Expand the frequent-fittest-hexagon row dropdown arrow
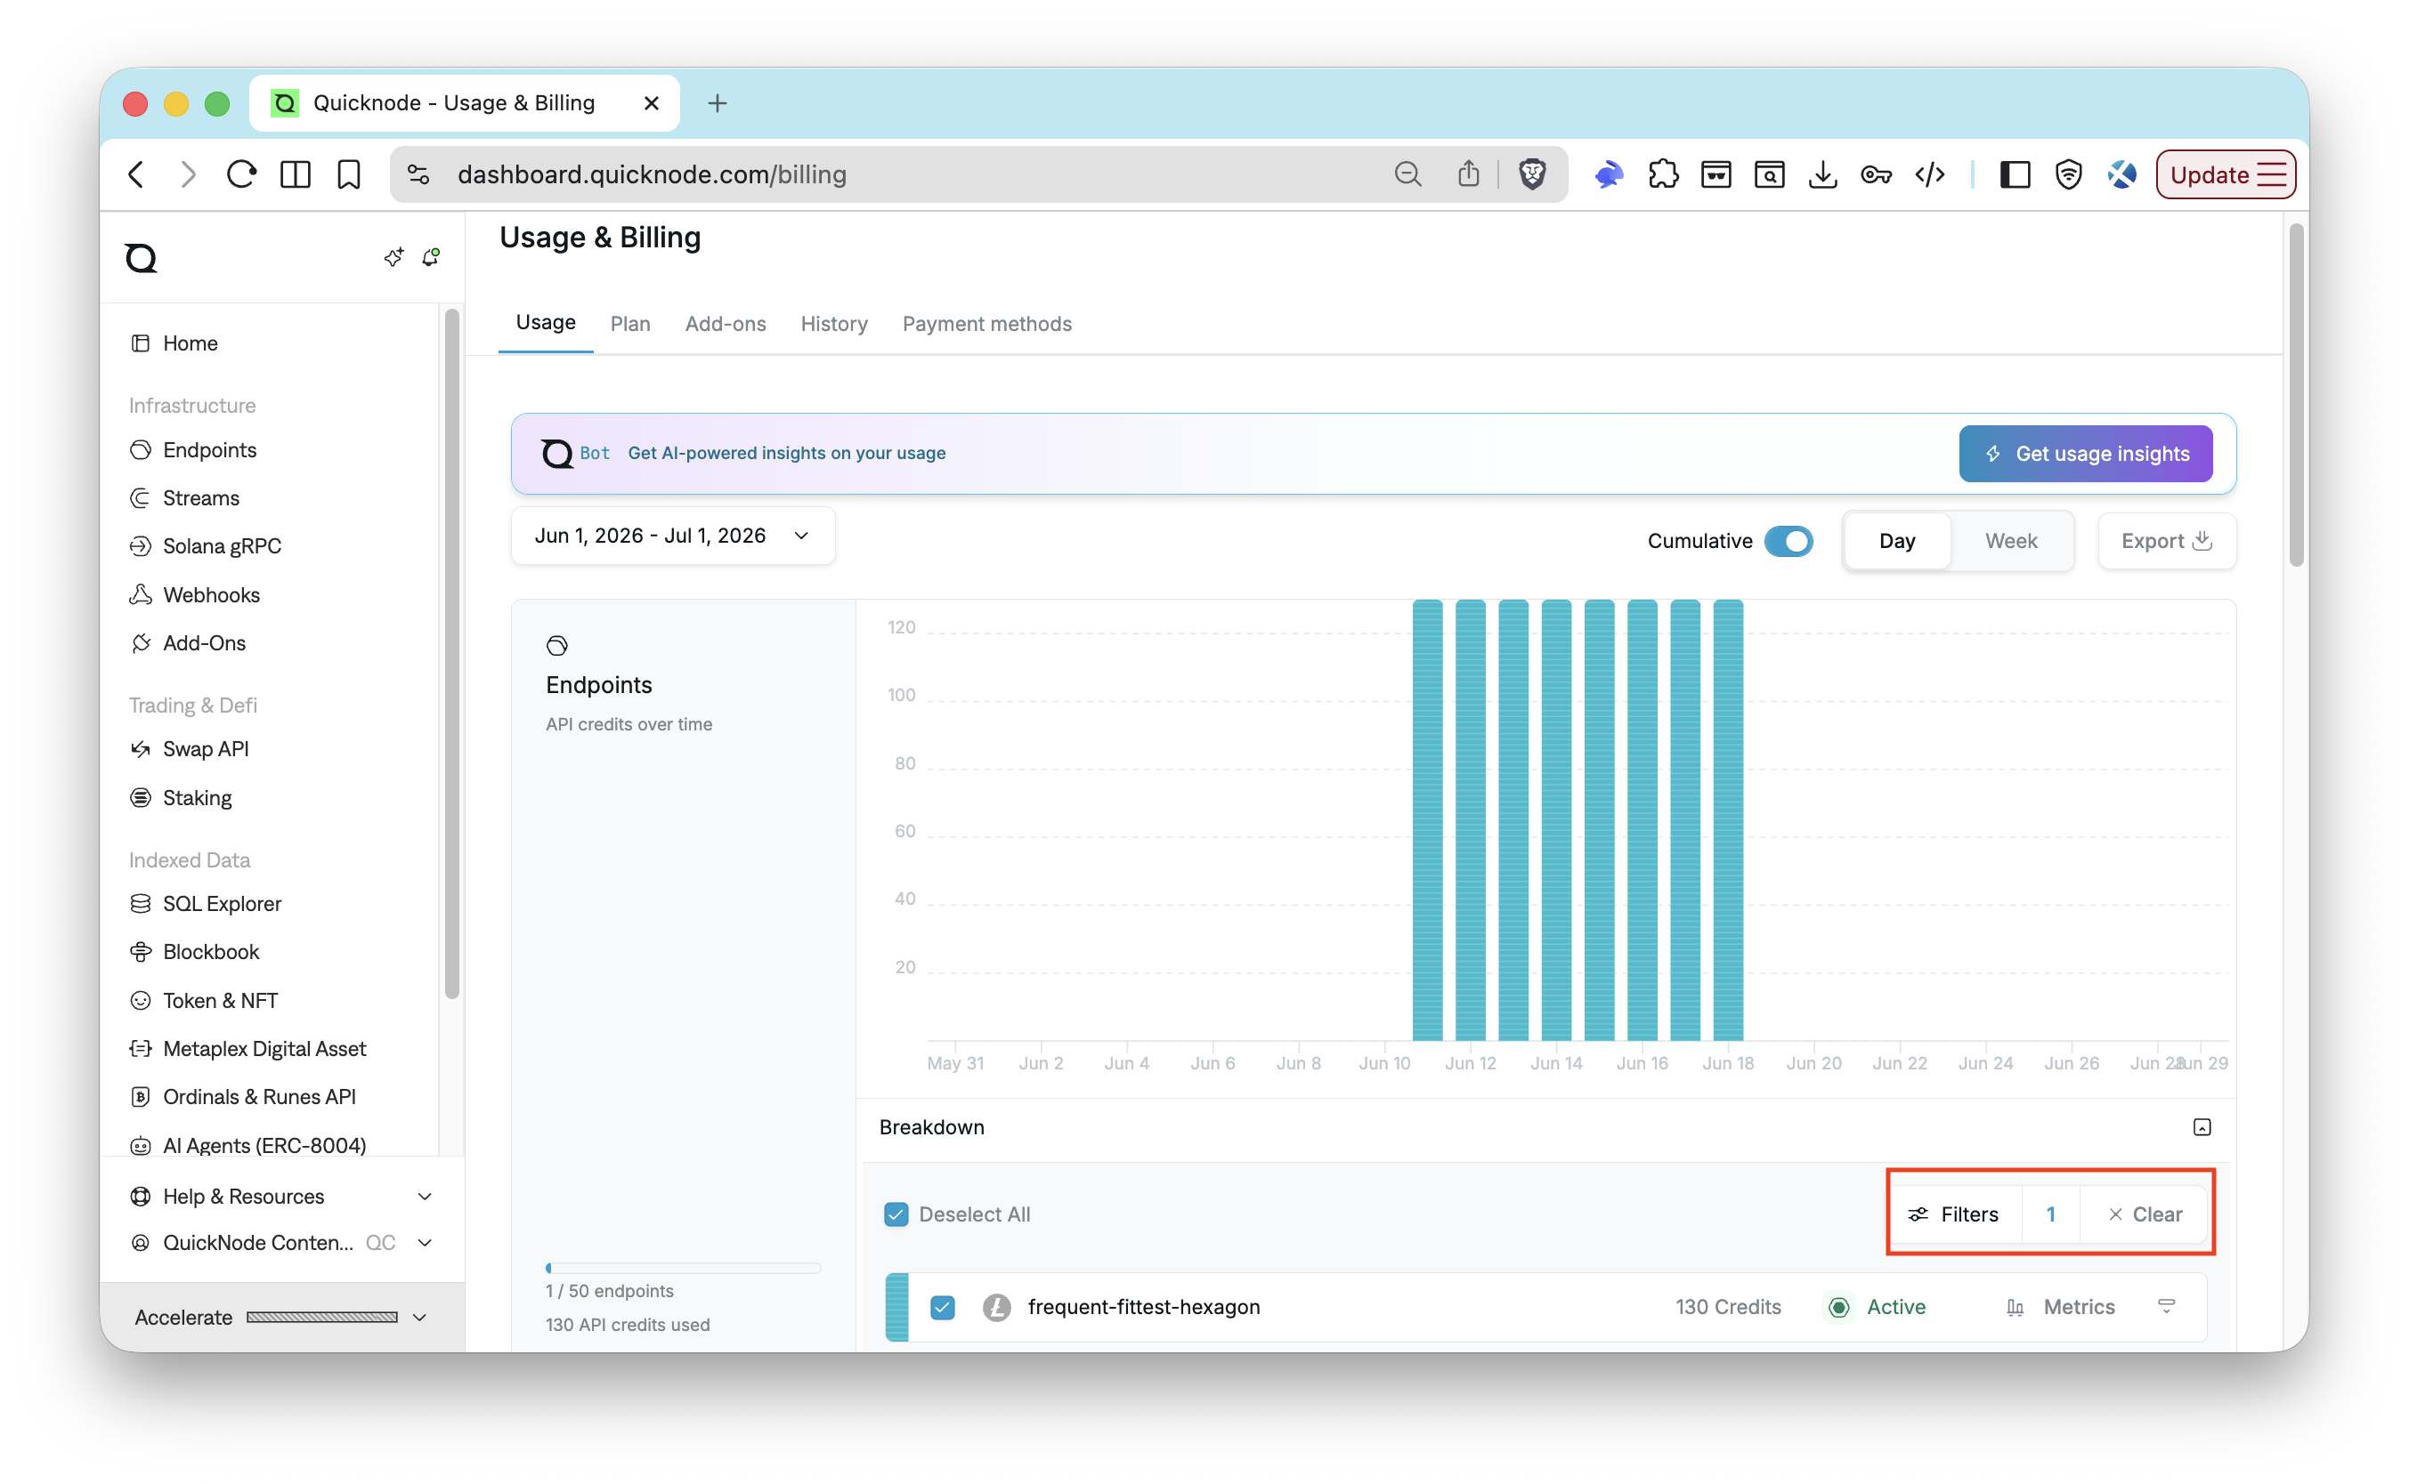 (x=2165, y=1307)
